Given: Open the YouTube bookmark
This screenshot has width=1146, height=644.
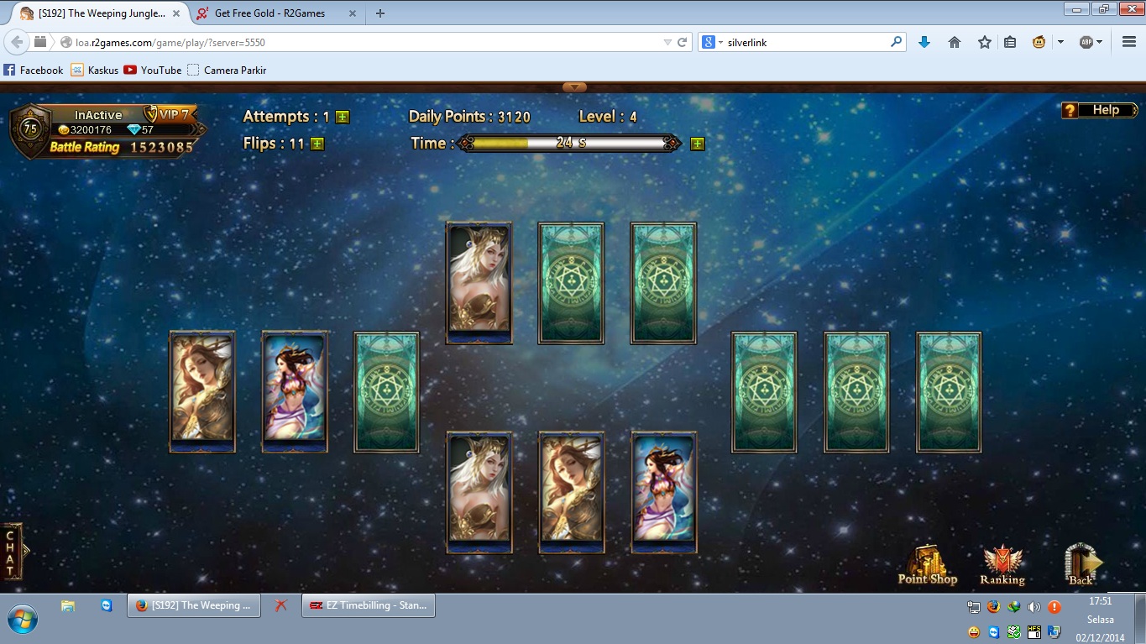Looking at the screenshot, I should [x=152, y=71].
